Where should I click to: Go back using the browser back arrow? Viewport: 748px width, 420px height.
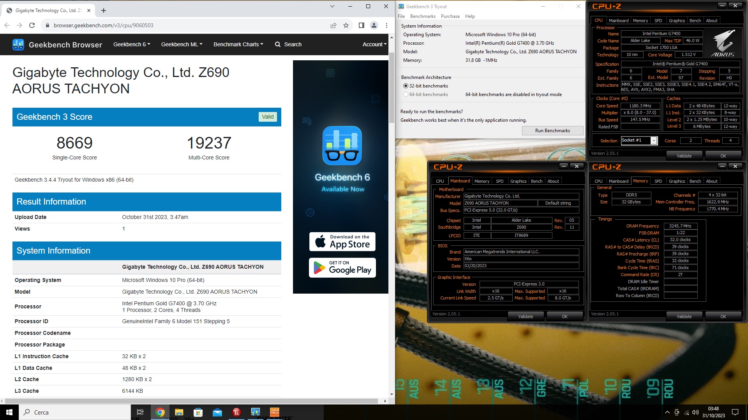(x=7, y=25)
